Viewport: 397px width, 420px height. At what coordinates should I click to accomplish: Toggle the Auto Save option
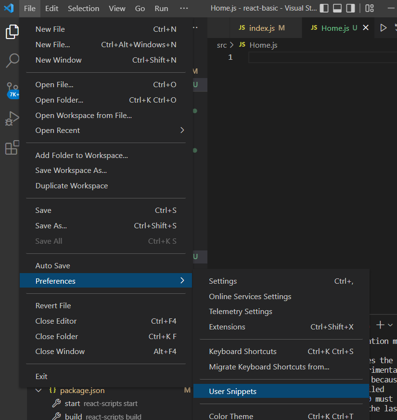[106, 265]
